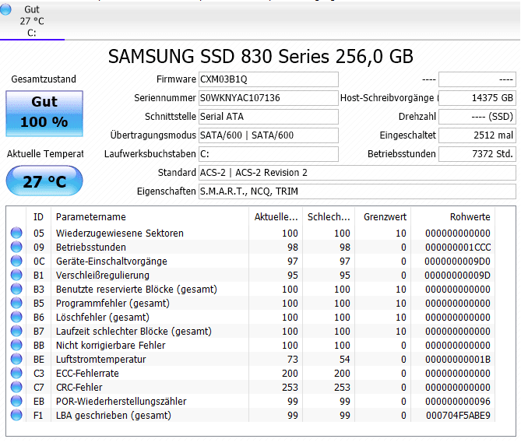521x446 pixels.
Task: Click the Firmware field CXM03B1Q
Action: pos(268,79)
